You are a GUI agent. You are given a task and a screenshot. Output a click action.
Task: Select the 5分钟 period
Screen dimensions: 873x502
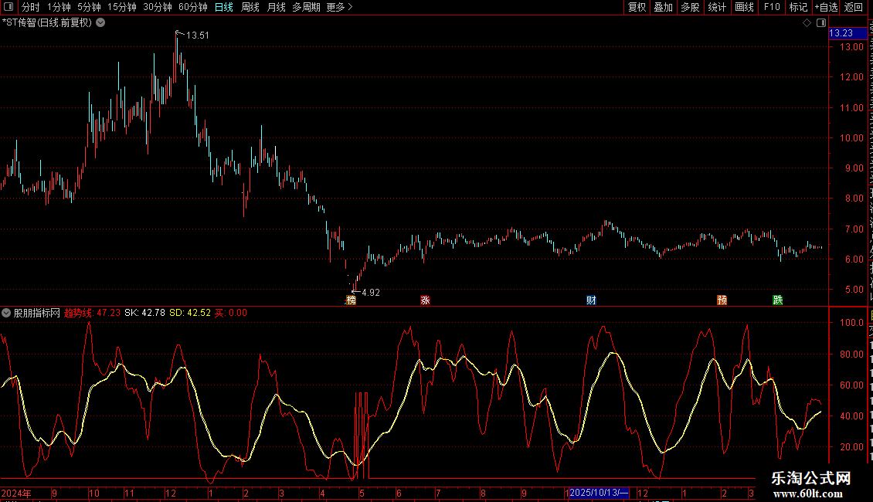(x=89, y=7)
